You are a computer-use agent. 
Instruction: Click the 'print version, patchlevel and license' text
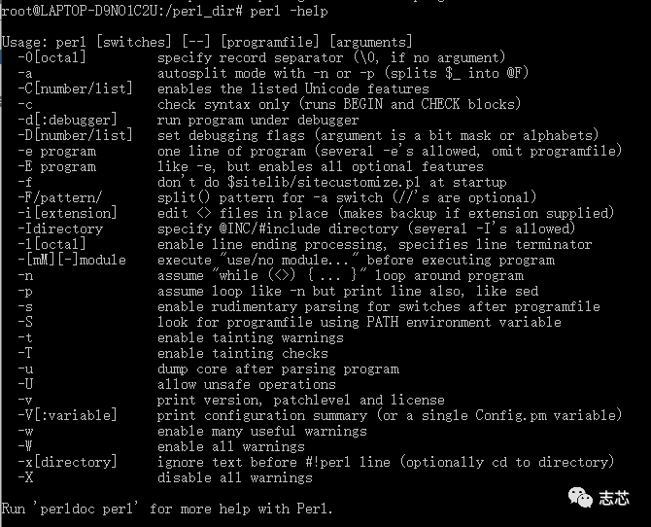click(300, 400)
